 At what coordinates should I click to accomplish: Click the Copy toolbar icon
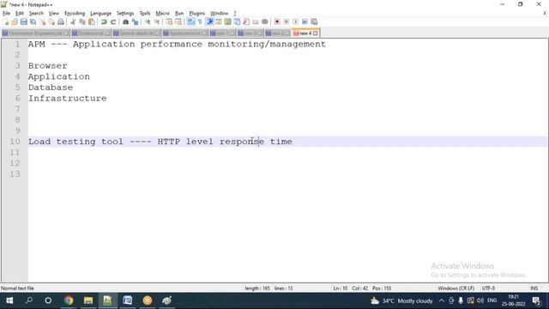pos(82,21)
